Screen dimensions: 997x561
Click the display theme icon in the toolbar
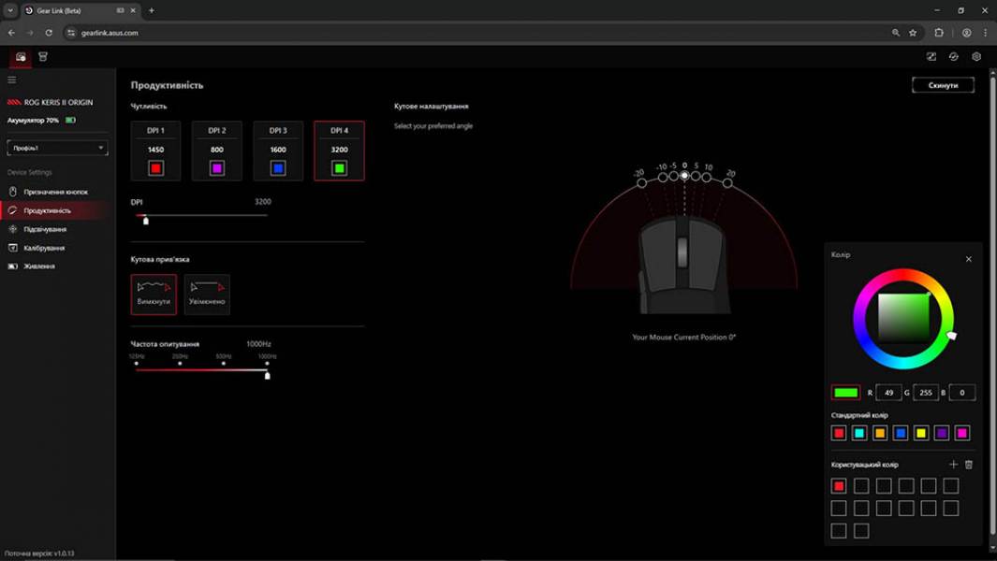(x=931, y=56)
